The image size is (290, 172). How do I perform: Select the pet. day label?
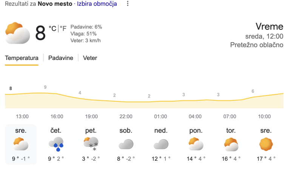pyautogui.click(x=91, y=131)
